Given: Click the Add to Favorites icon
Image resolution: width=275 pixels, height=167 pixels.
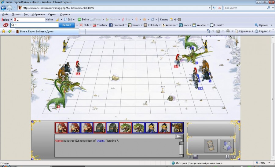Looking at the screenshot, I should pos(10,31).
